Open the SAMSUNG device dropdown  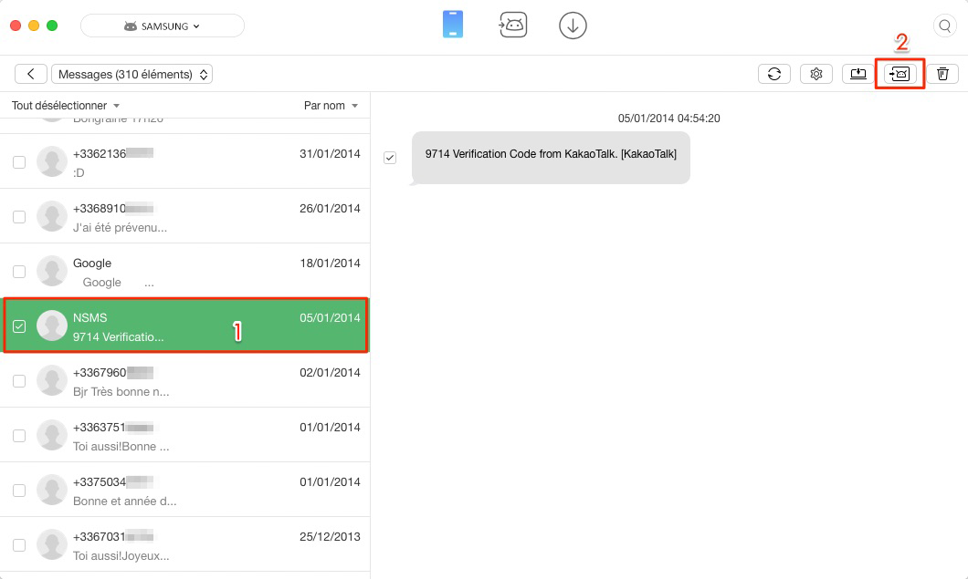coord(163,26)
